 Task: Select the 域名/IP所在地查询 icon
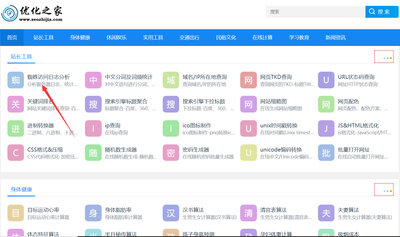tap(171, 80)
